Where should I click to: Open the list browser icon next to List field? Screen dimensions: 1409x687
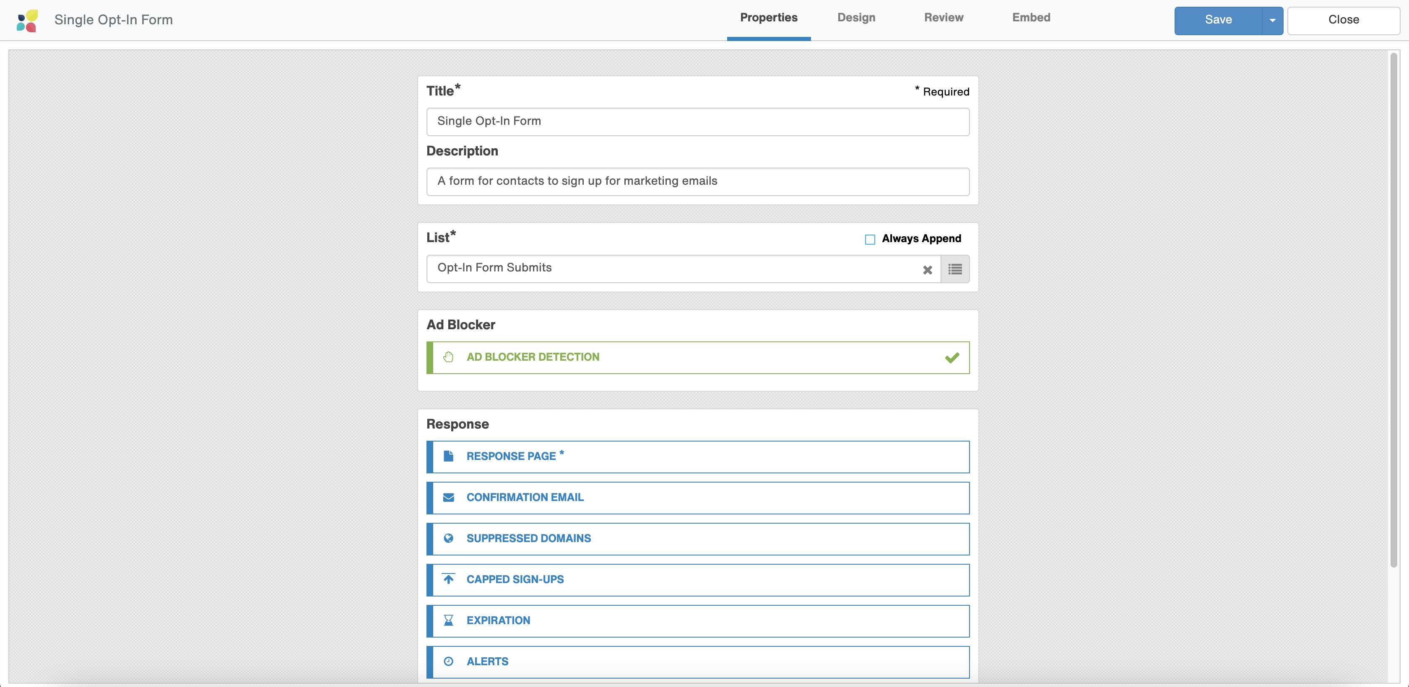[x=954, y=269]
